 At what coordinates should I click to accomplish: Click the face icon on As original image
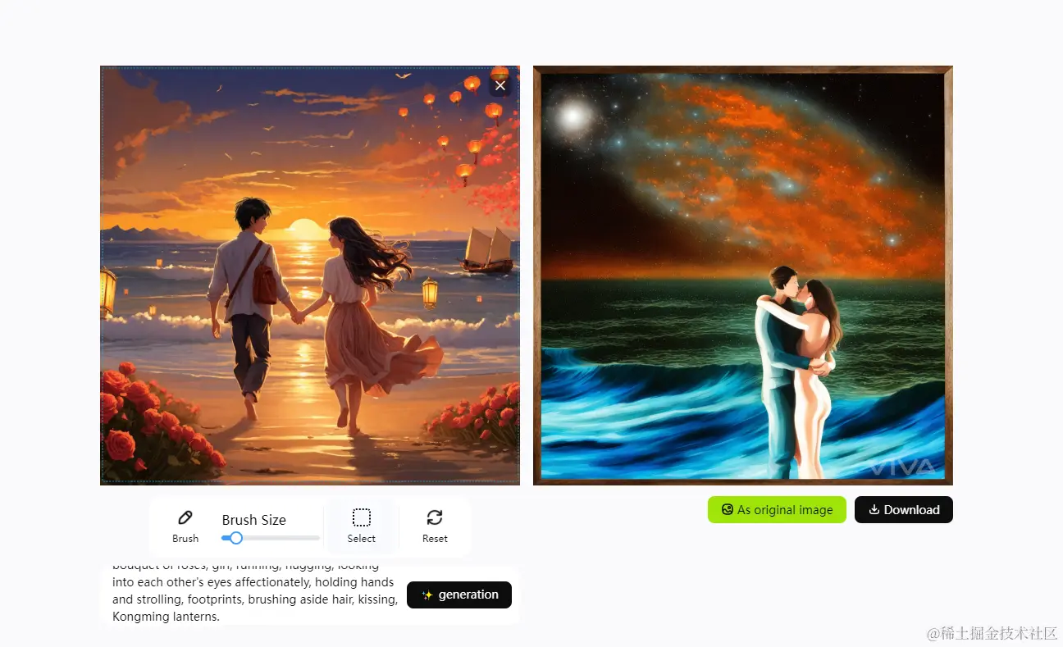tap(727, 510)
